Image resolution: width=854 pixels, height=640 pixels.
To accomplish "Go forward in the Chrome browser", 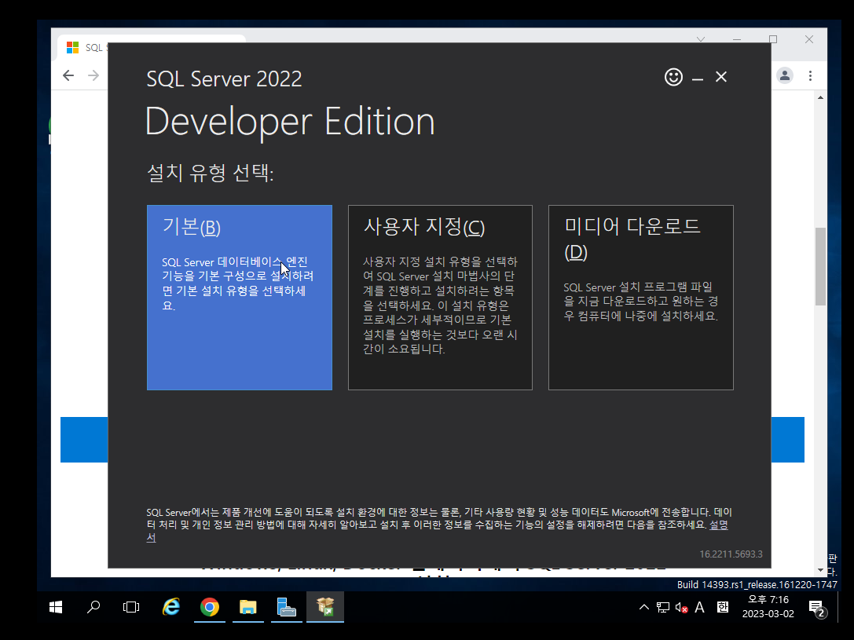I will pos(93,75).
